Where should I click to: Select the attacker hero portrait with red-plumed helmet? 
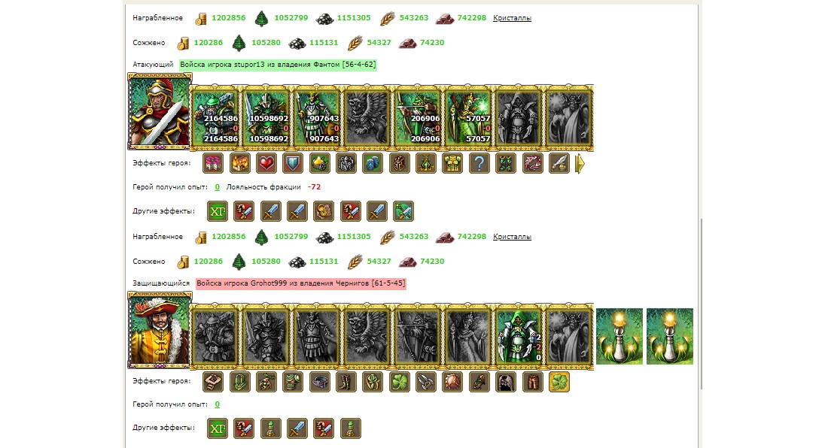coord(160,111)
